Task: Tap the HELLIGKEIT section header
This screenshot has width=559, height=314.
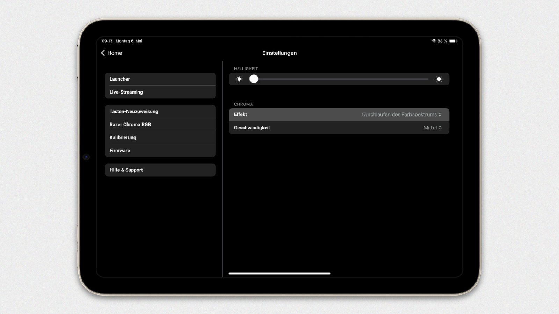Action: coord(246,69)
